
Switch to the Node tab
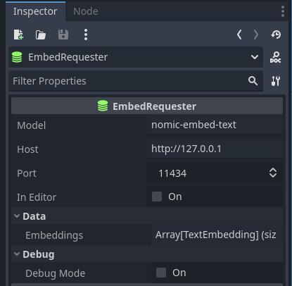[x=86, y=11]
